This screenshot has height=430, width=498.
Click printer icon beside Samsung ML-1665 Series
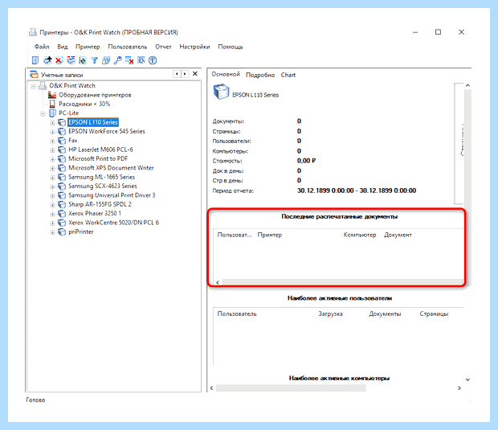(x=62, y=177)
